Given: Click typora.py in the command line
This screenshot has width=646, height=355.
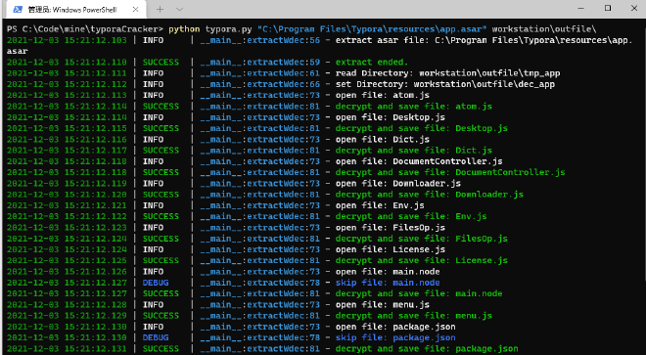Looking at the screenshot, I should [x=229, y=29].
